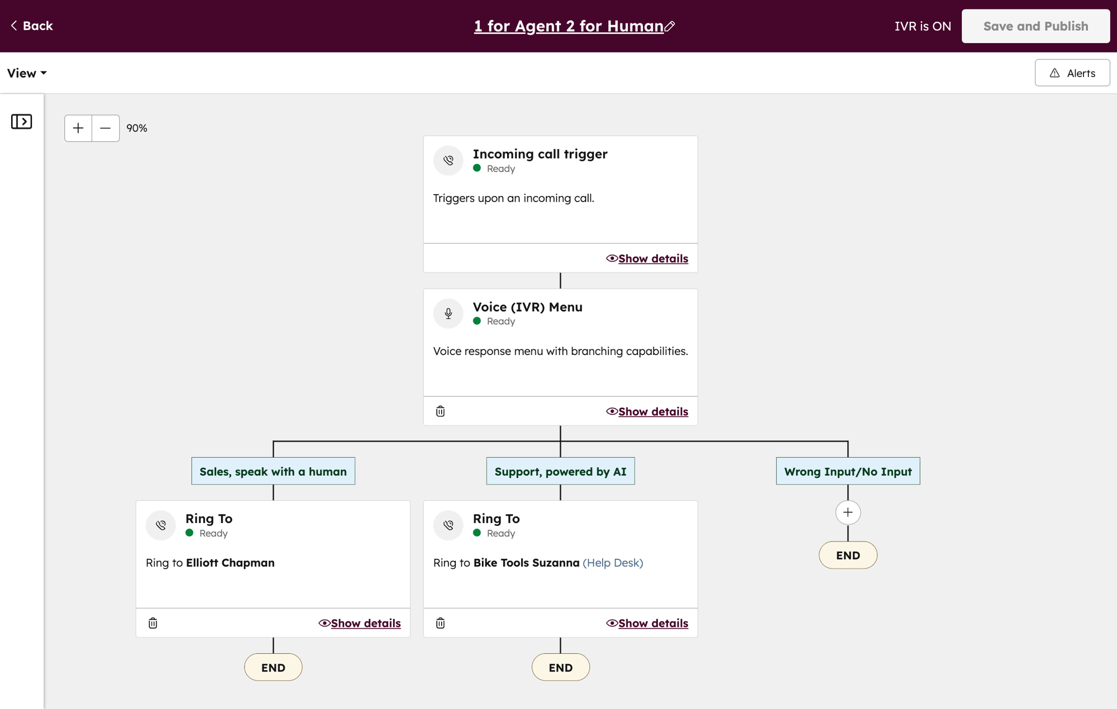Image resolution: width=1117 pixels, height=709 pixels.
Task: Click the END node under the Support branch
Action: coord(560,667)
